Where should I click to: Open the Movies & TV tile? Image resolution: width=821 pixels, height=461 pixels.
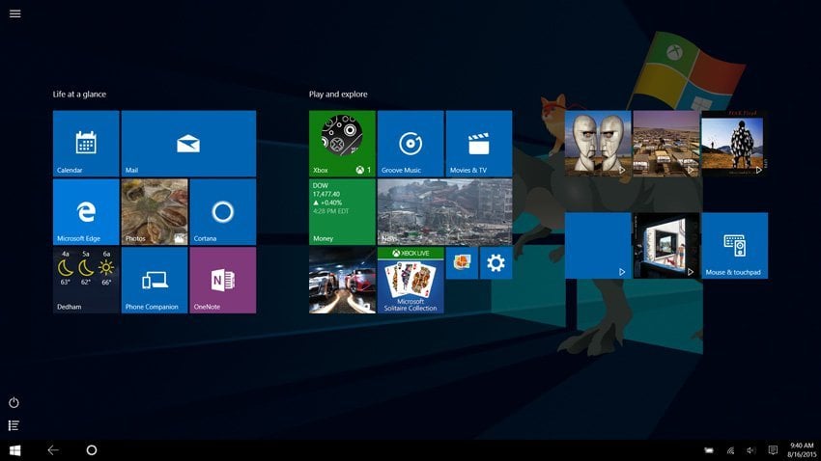[479, 143]
